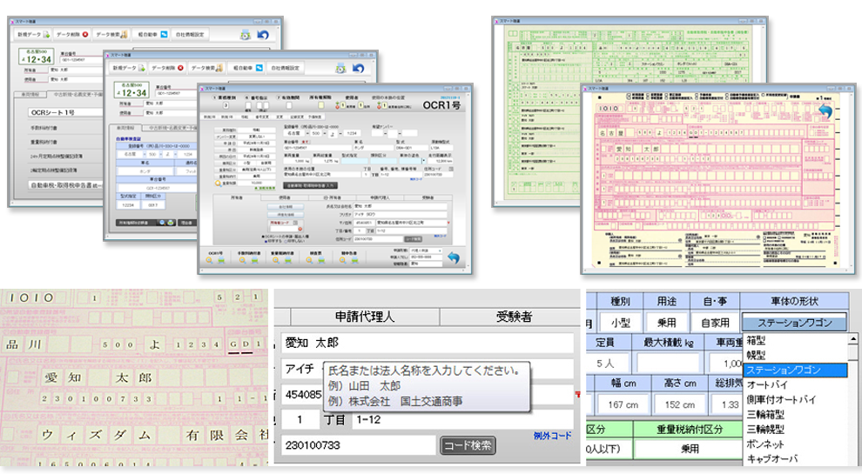Viewport: 862px width, 474px height.
Task: Click the 230100733 address code field
Action: click(359, 445)
